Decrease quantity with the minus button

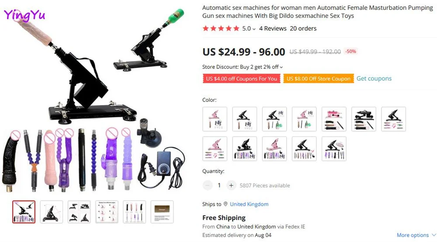[x=207, y=185]
